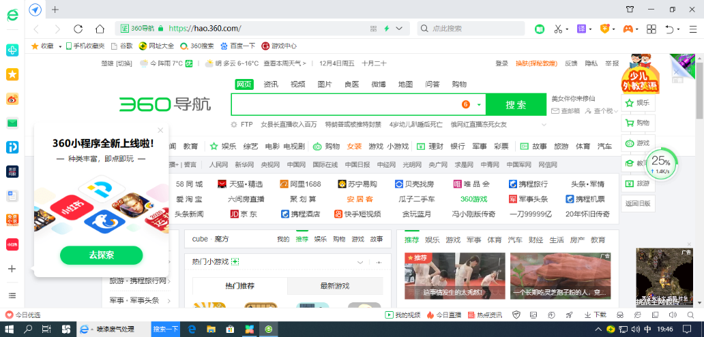Open the 京东 site link
The height and width of the screenshot is (337, 704).
[x=244, y=214]
